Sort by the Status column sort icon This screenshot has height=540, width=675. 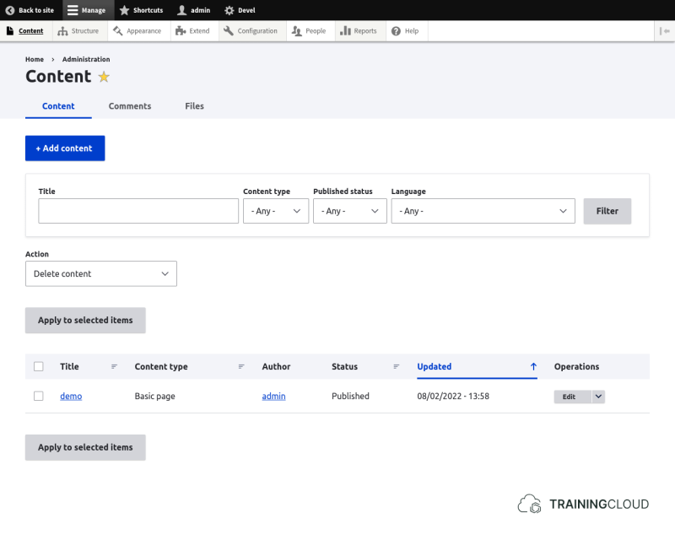click(x=397, y=366)
